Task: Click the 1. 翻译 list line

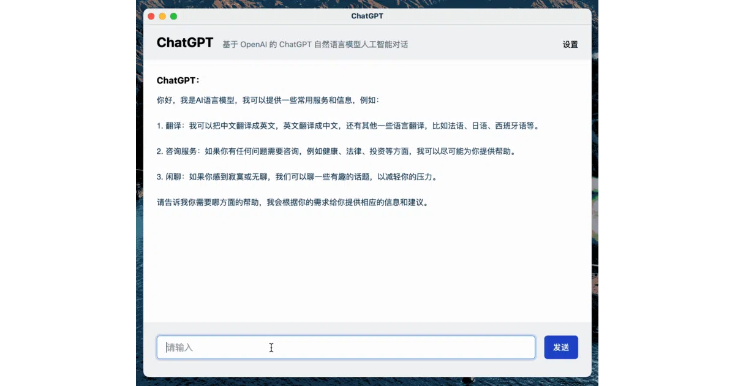Action: [x=348, y=126]
